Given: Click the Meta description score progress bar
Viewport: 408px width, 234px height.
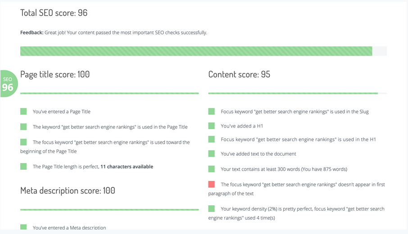Looking at the screenshot, I should (x=109, y=209).
